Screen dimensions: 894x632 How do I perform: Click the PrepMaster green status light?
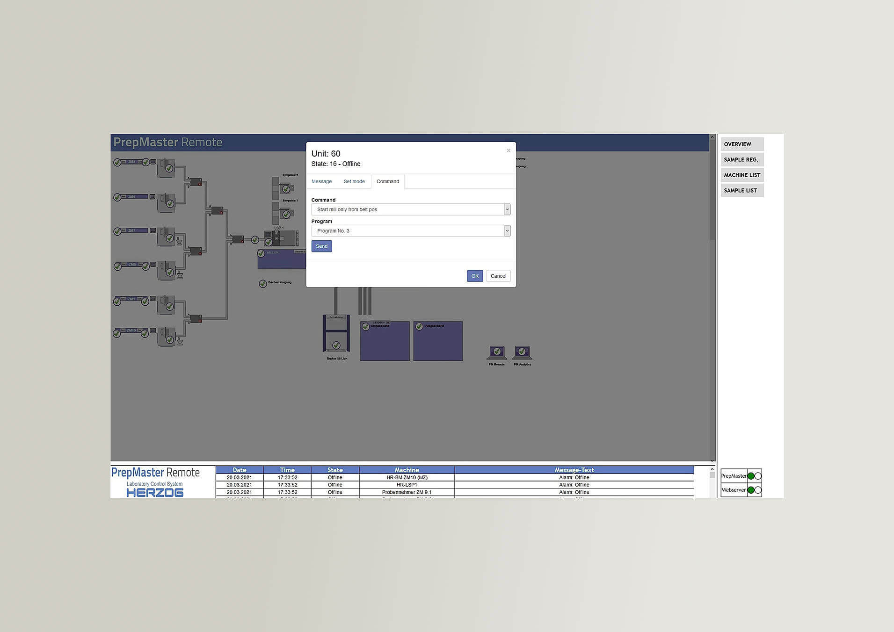pyautogui.click(x=751, y=476)
